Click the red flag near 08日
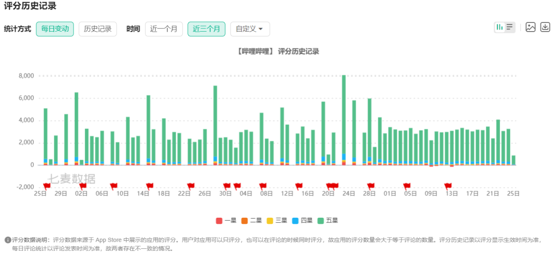 point(263,186)
